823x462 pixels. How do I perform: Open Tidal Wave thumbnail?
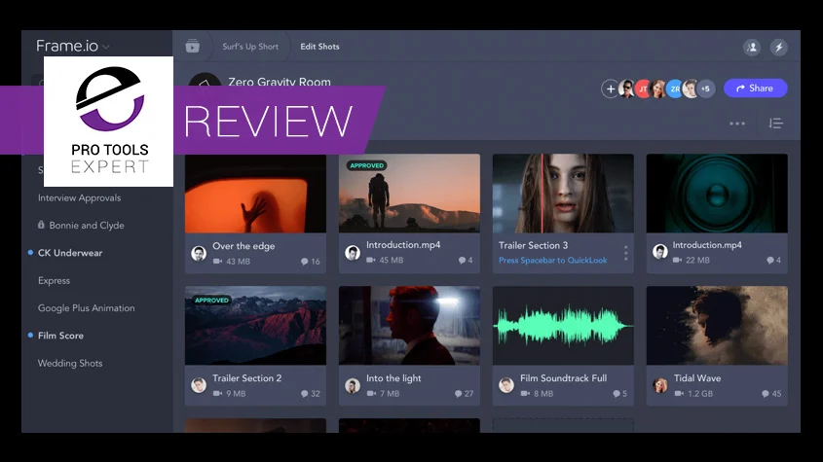717,325
